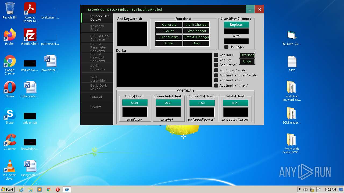The height and width of the screenshot is (193, 344).
Task: Focus the Dorks output text area
Action: (x=164, y=70)
